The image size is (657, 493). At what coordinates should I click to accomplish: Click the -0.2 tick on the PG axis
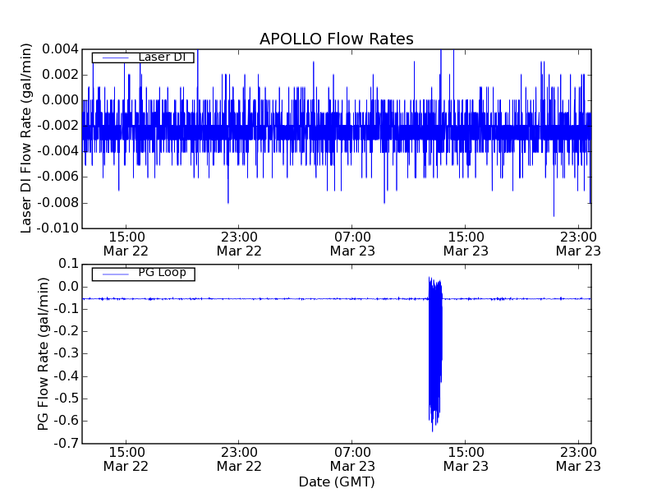tap(67, 332)
